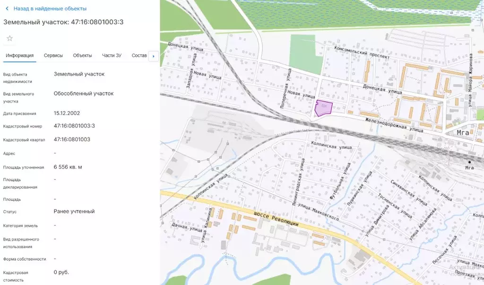Switch to the Сервисы tab
Image resolution: width=484 pixels, height=285 pixels.
point(53,56)
